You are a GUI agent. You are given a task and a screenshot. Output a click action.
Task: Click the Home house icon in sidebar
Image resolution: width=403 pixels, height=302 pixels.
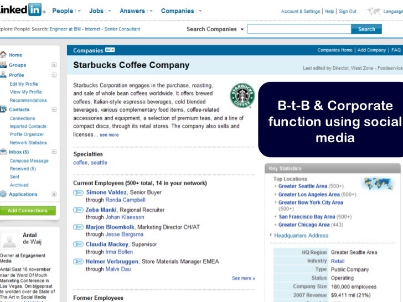point(3,54)
